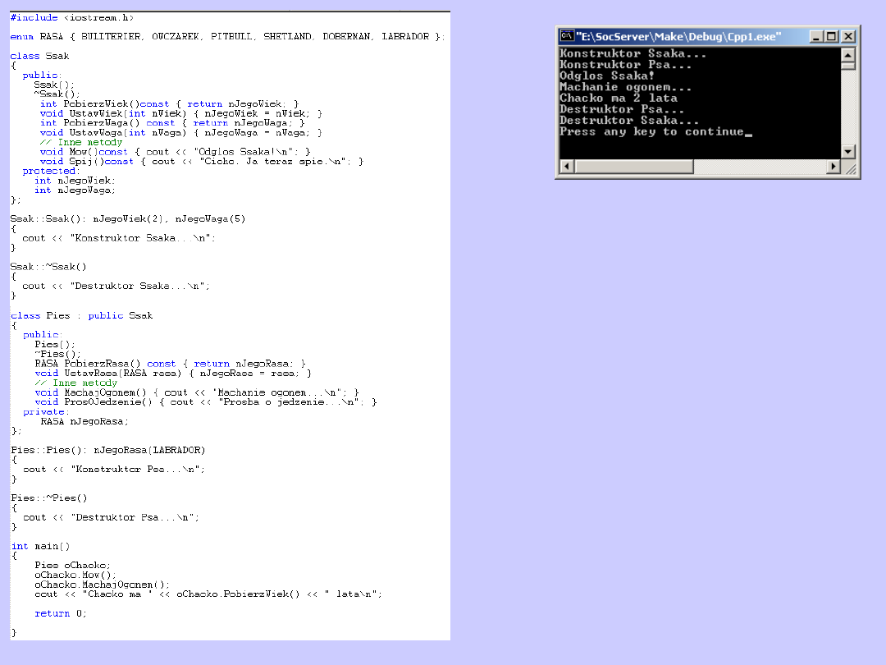
Task: Click the console horizontal scrollbar left arrow
Action: pyautogui.click(x=567, y=166)
